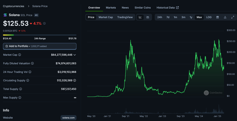The image size is (237, 121).
Task: Open the solana.com website link
Action: (69, 118)
